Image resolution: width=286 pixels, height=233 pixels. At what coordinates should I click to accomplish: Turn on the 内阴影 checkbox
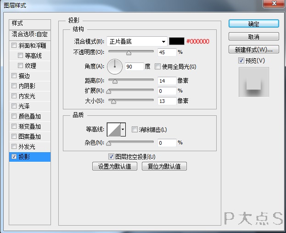point(14,85)
